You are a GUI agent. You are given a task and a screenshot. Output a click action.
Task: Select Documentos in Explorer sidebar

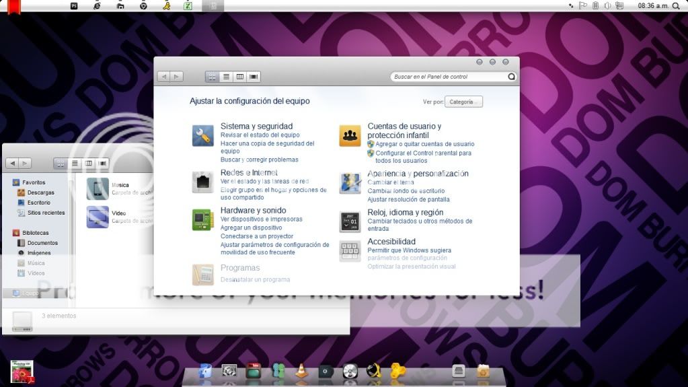37,243
